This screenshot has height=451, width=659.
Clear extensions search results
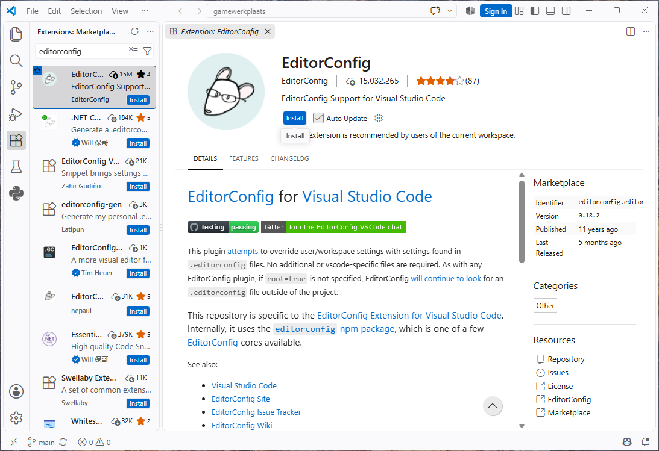pyautogui.click(x=133, y=51)
